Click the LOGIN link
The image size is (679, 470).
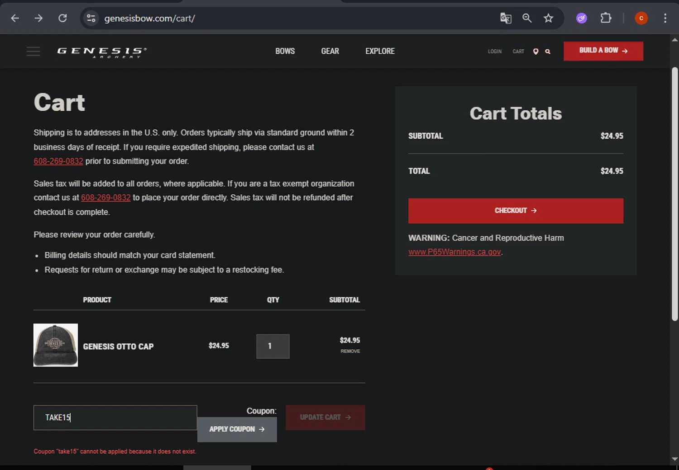pyautogui.click(x=494, y=52)
